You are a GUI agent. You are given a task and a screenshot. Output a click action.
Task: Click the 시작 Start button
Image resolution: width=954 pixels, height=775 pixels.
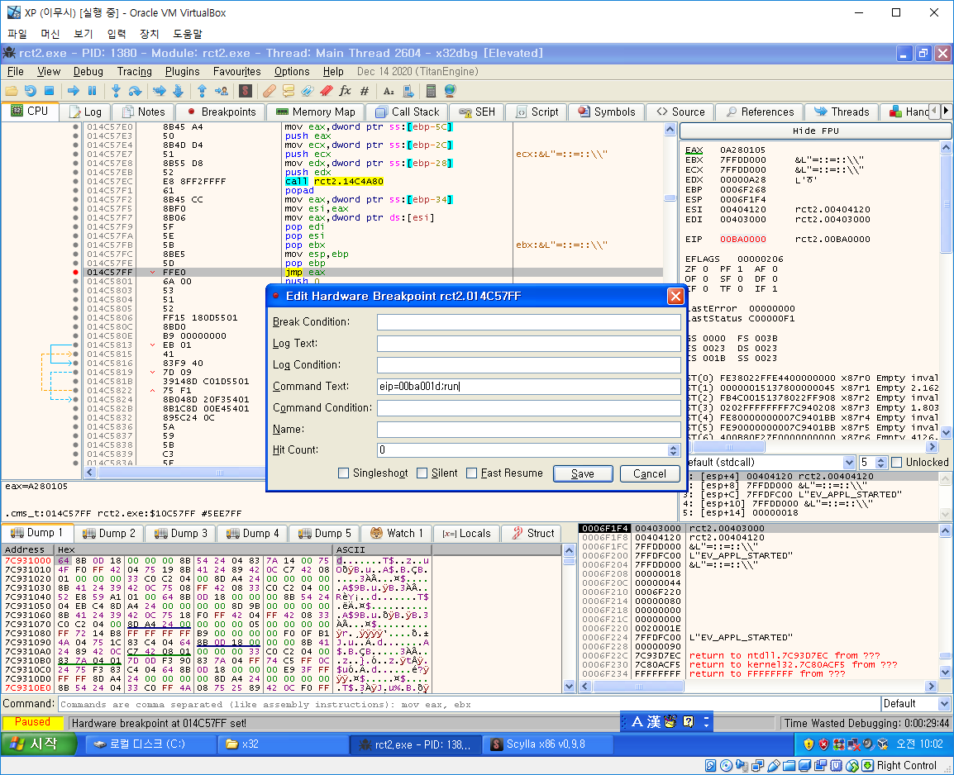38,744
